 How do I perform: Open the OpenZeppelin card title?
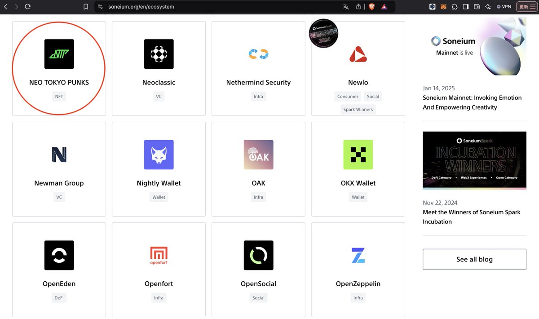coord(358,284)
